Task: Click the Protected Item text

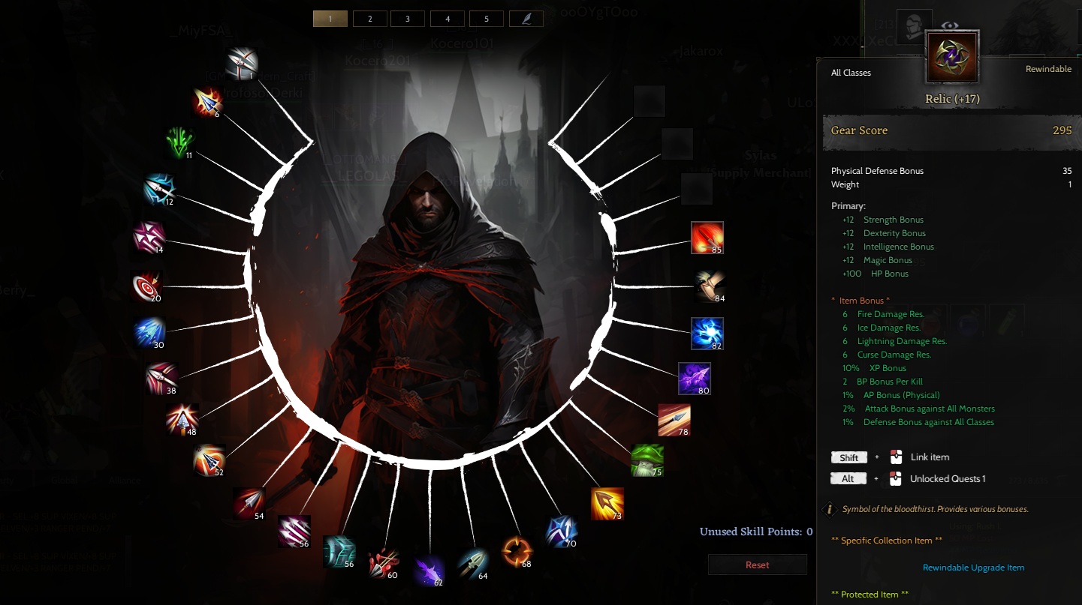Action: (870, 595)
